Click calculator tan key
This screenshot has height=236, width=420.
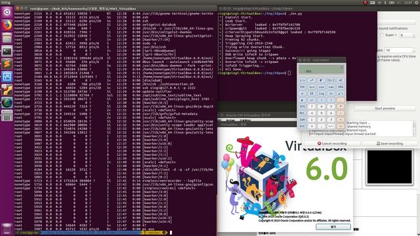[331, 87]
